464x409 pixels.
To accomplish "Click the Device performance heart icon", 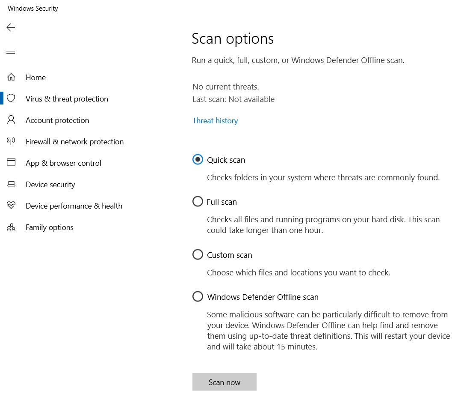I will [11, 206].
